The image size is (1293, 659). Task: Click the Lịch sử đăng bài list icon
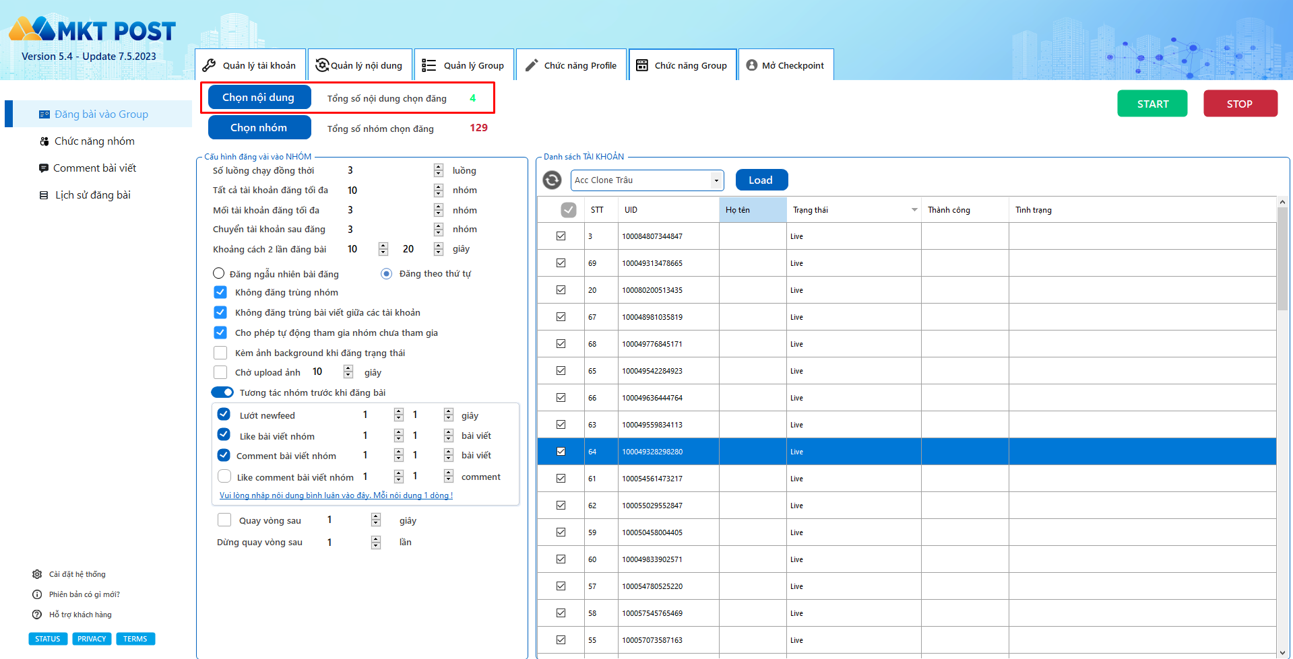(x=44, y=195)
